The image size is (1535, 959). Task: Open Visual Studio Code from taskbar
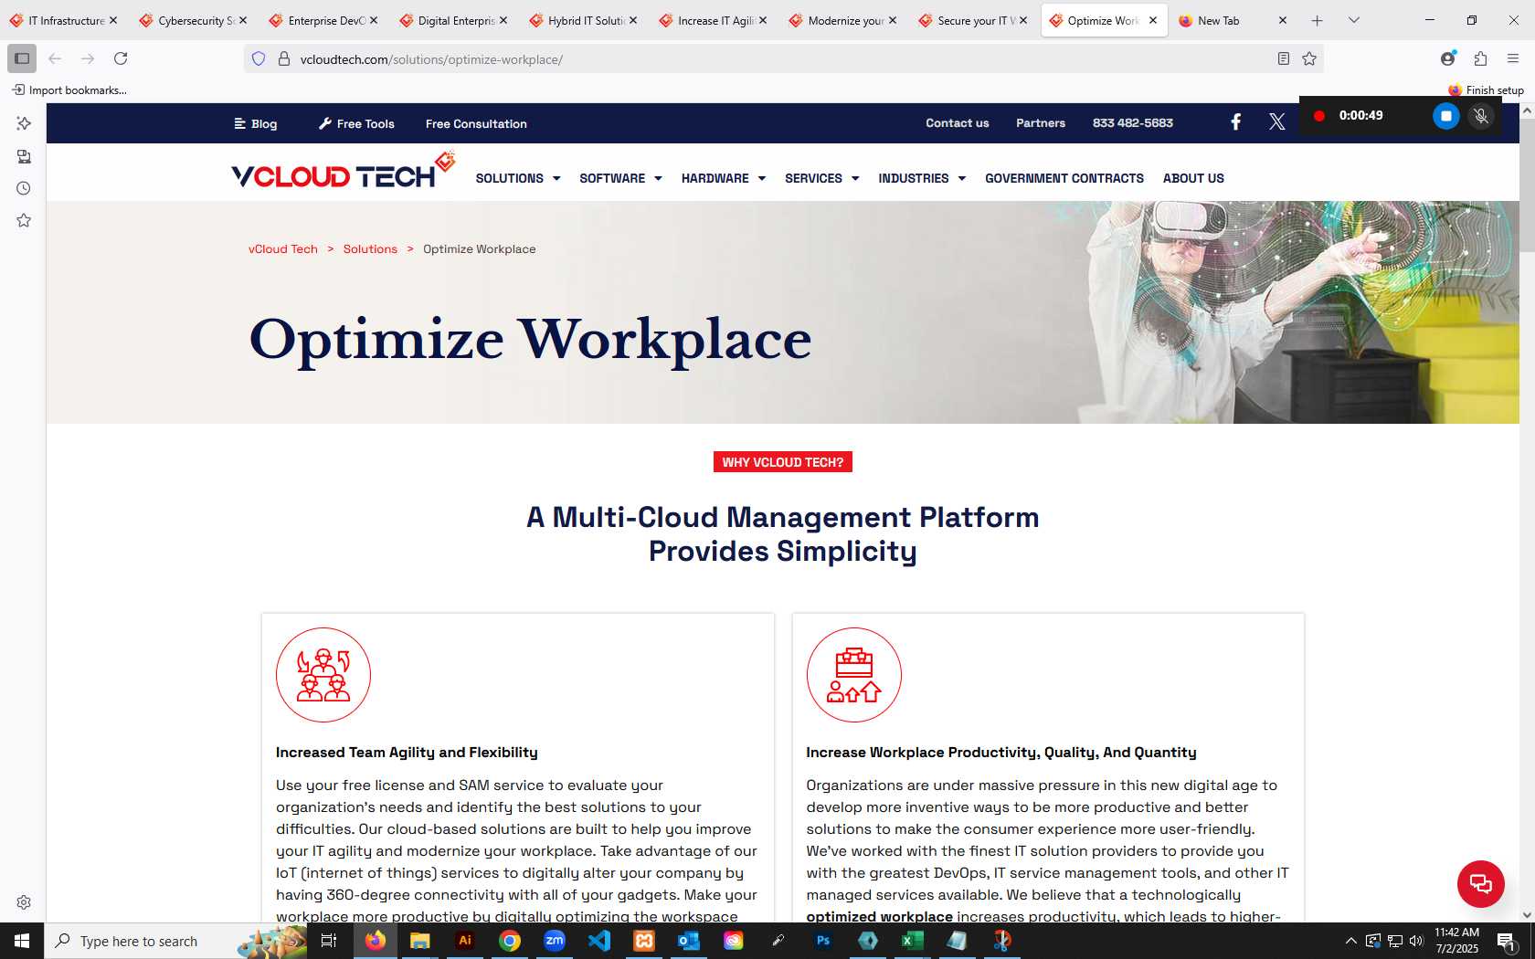point(599,941)
